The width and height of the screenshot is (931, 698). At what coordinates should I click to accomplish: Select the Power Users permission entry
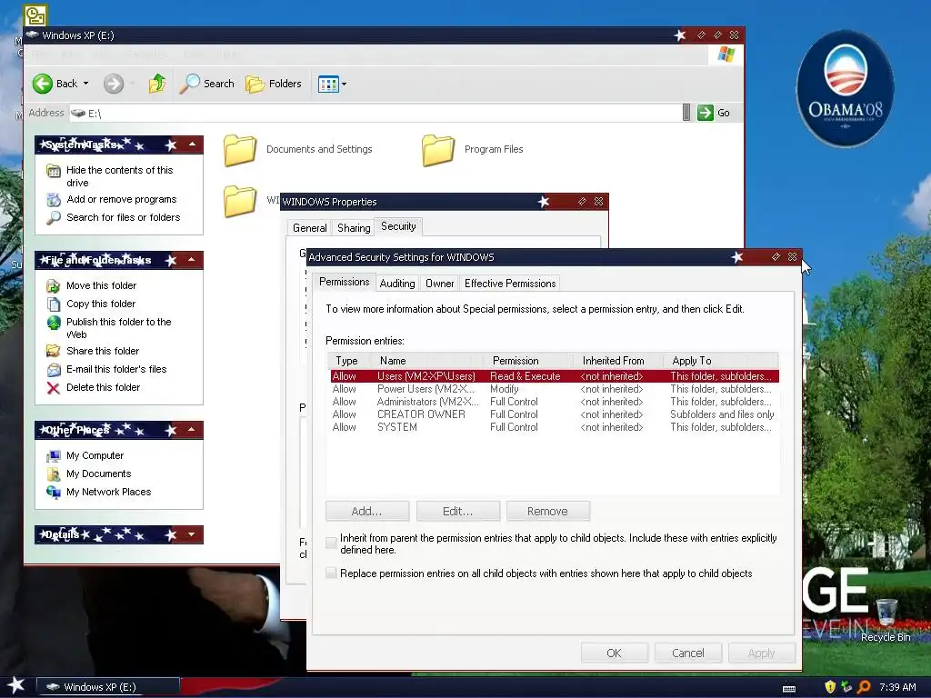554,389
